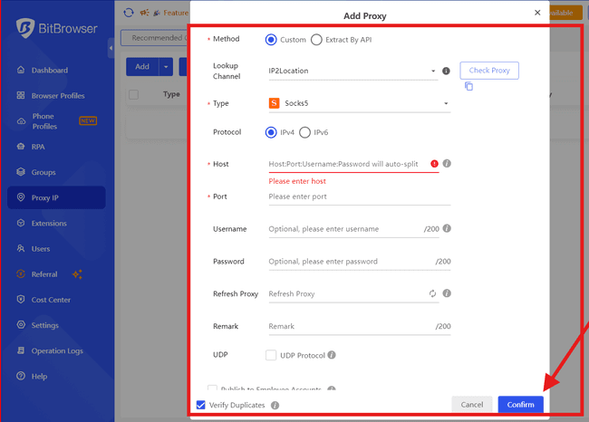
Task: Select the Extract By API radio button
Action: [316, 40]
